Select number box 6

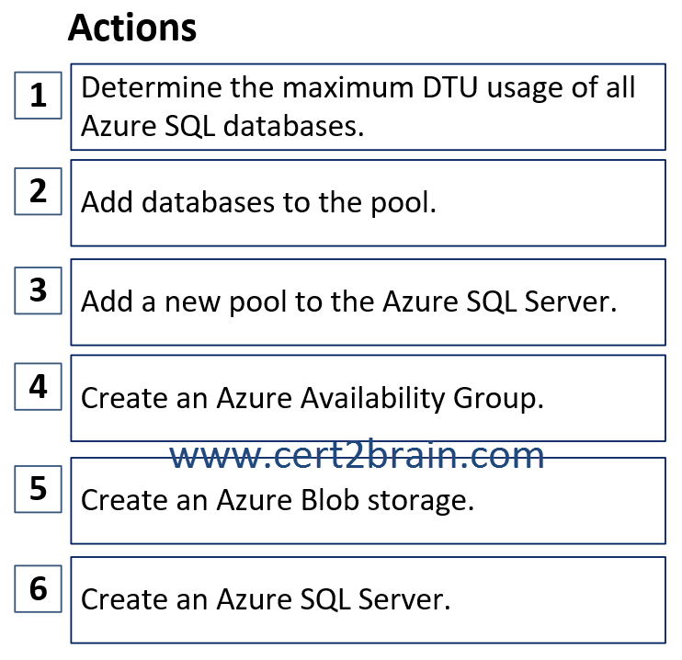(38, 588)
